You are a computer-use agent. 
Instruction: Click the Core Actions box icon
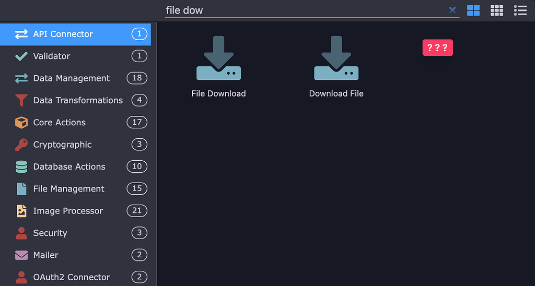[21, 122]
